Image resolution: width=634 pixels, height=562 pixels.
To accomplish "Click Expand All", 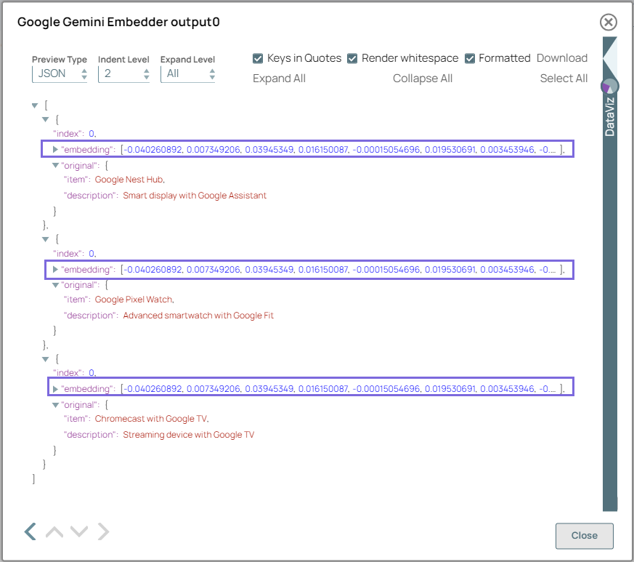I will point(279,78).
